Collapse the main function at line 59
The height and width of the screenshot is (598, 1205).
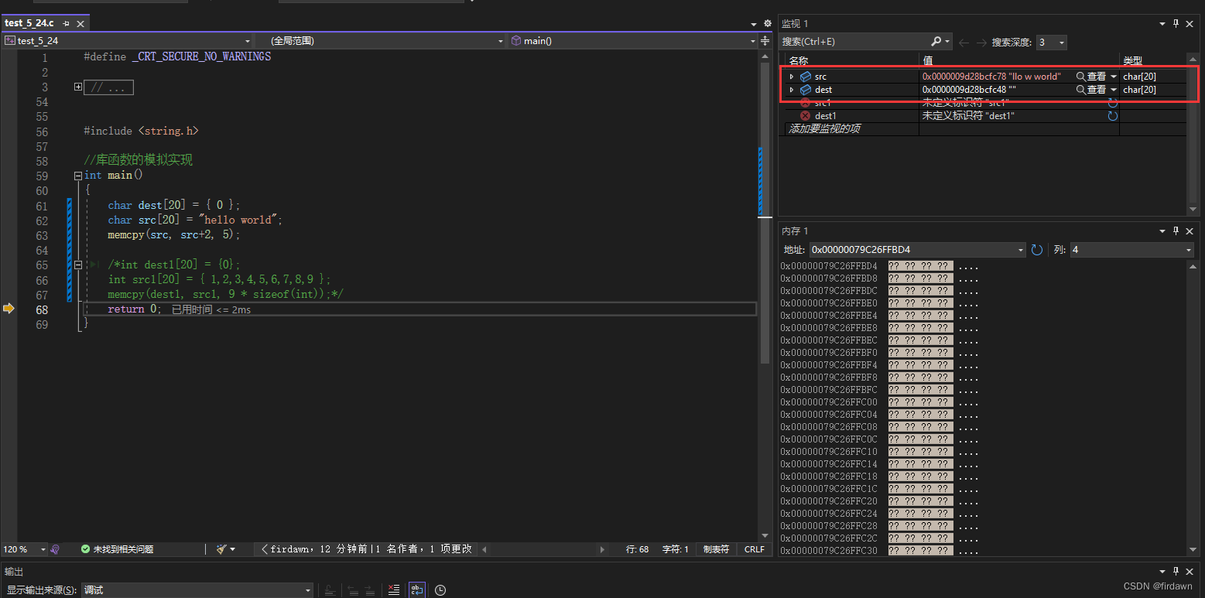(x=78, y=176)
